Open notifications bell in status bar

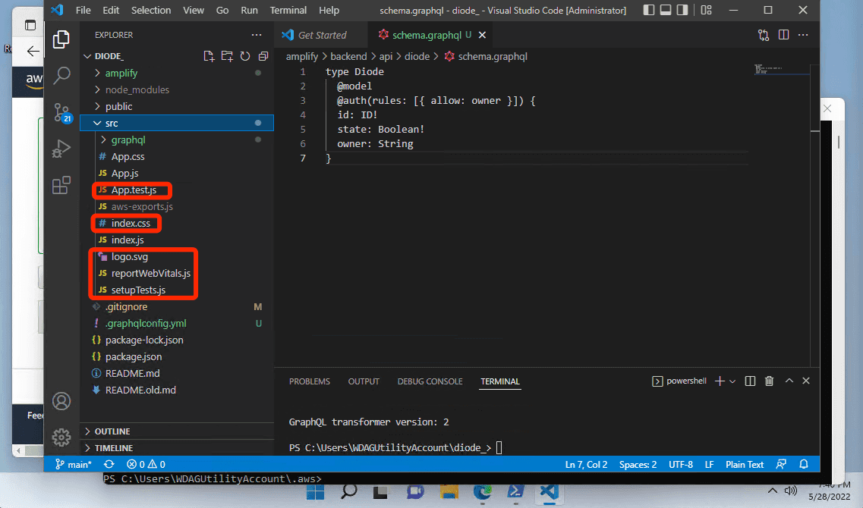(804, 465)
